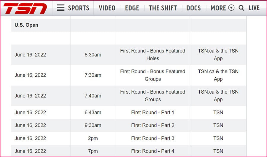The height and width of the screenshot is (157, 267).
Task: Click the TSN logo
Action: pyautogui.click(x=26, y=8)
